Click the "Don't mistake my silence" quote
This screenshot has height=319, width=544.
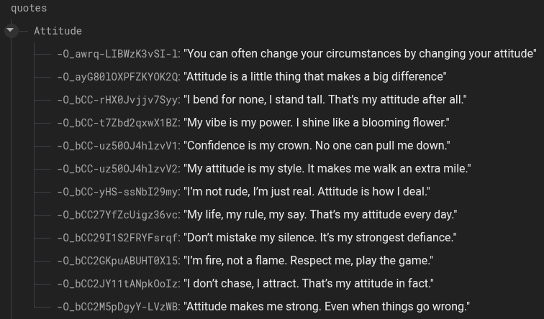click(x=320, y=238)
